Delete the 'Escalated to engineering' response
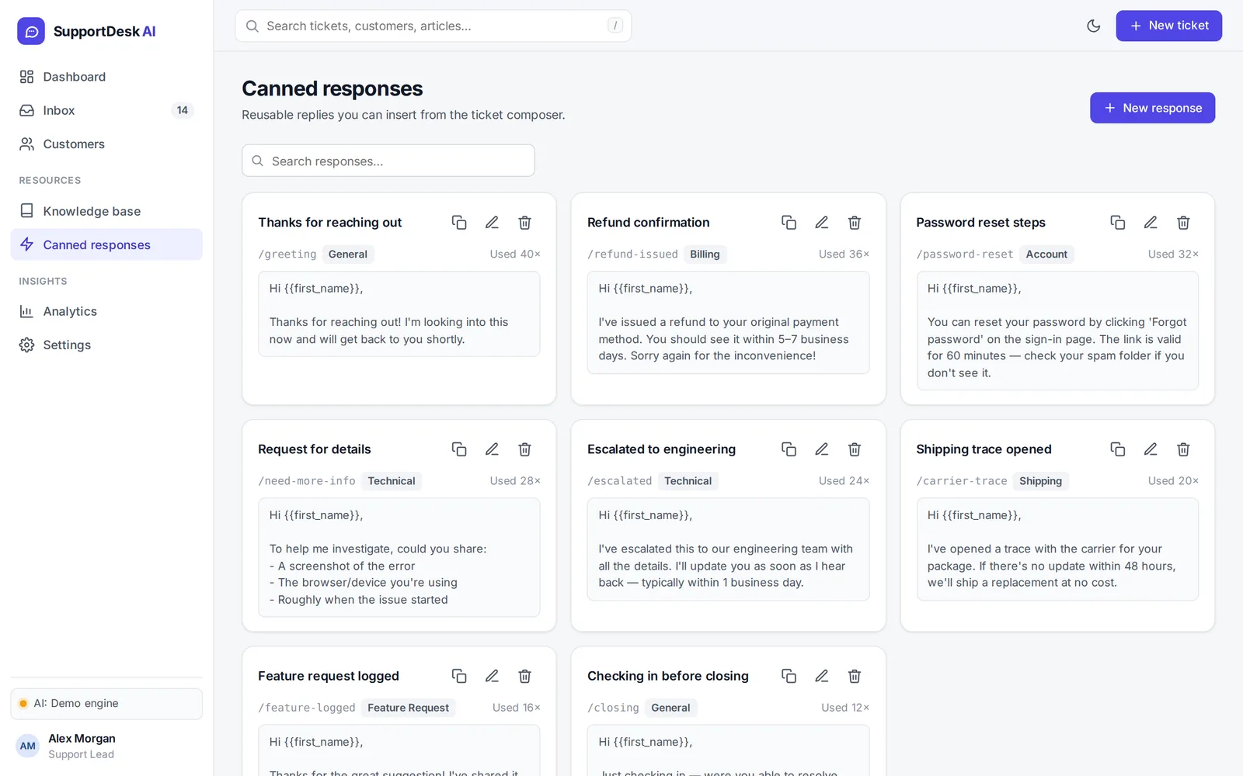This screenshot has width=1243, height=776. click(x=854, y=449)
